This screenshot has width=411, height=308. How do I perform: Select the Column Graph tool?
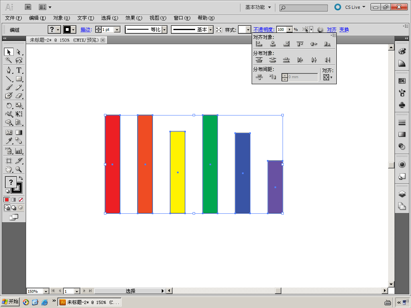[x=18, y=151]
